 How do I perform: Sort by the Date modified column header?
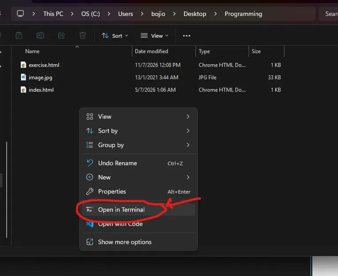pyautogui.click(x=151, y=51)
